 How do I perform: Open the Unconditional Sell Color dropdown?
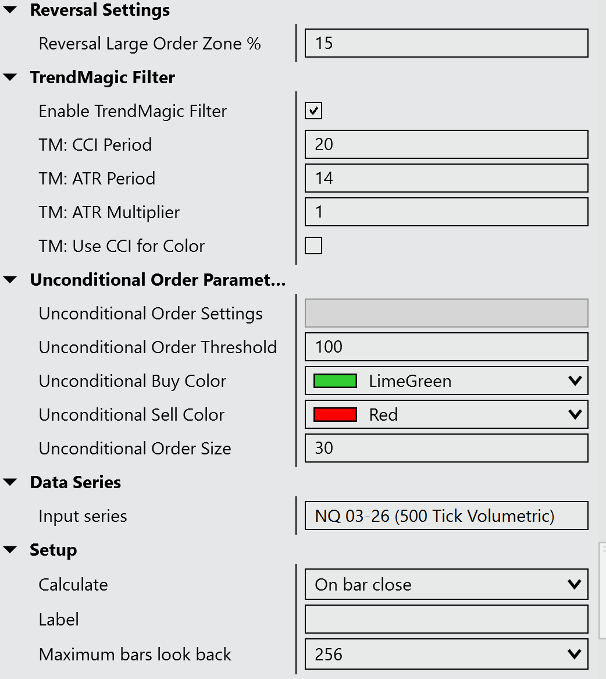(574, 415)
